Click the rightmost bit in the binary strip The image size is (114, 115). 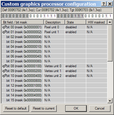110,16
